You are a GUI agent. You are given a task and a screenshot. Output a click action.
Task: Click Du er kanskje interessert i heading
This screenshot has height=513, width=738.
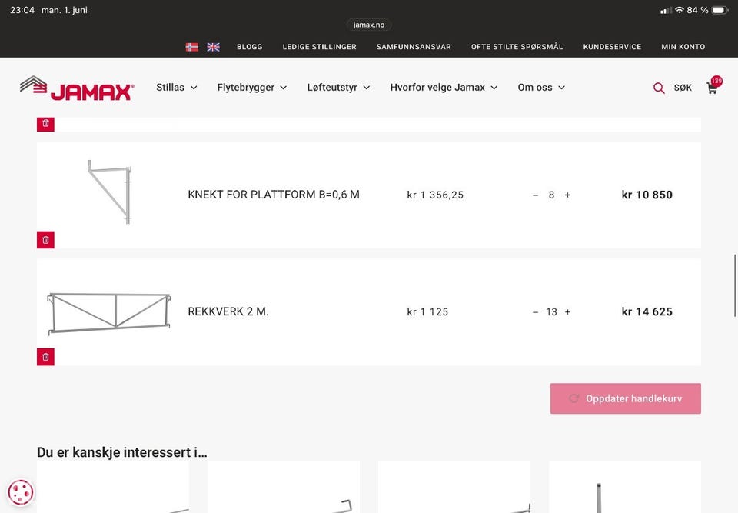pos(122,452)
